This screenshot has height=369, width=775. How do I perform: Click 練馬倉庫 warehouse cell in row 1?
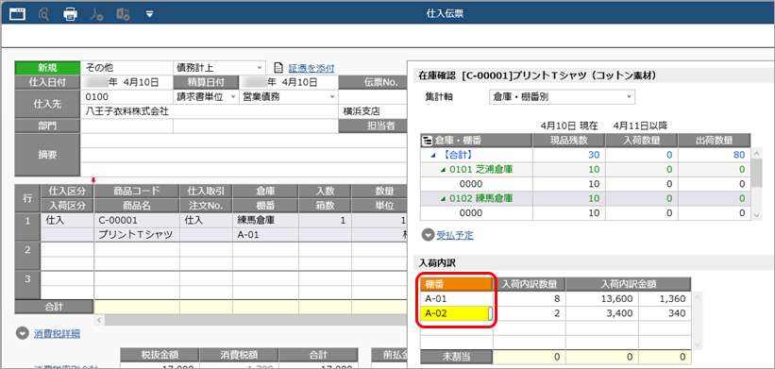tap(265, 220)
